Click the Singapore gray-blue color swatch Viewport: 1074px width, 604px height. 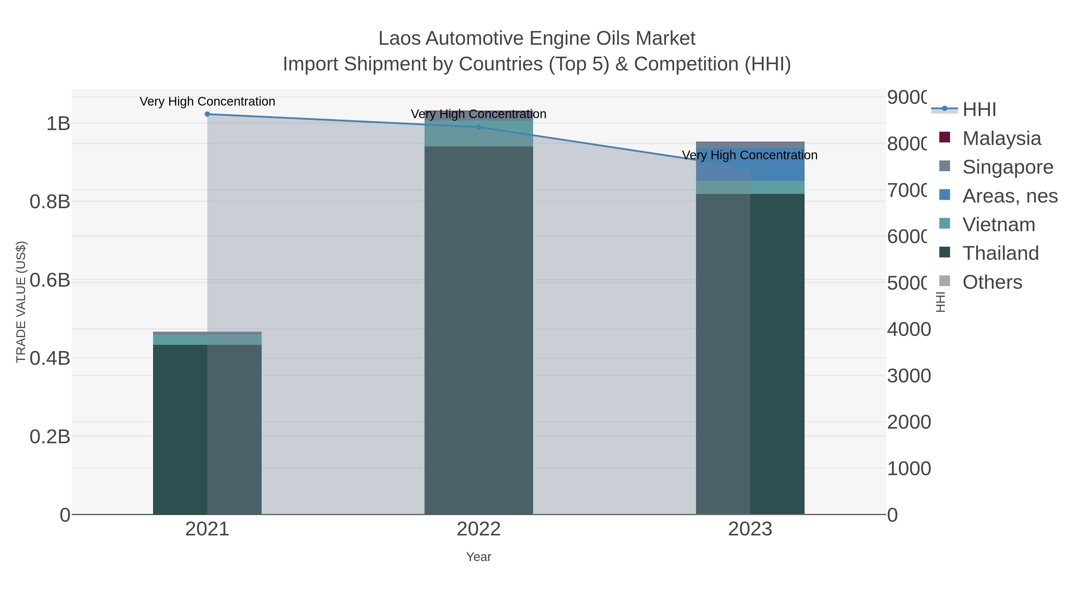tap(944, 166)
